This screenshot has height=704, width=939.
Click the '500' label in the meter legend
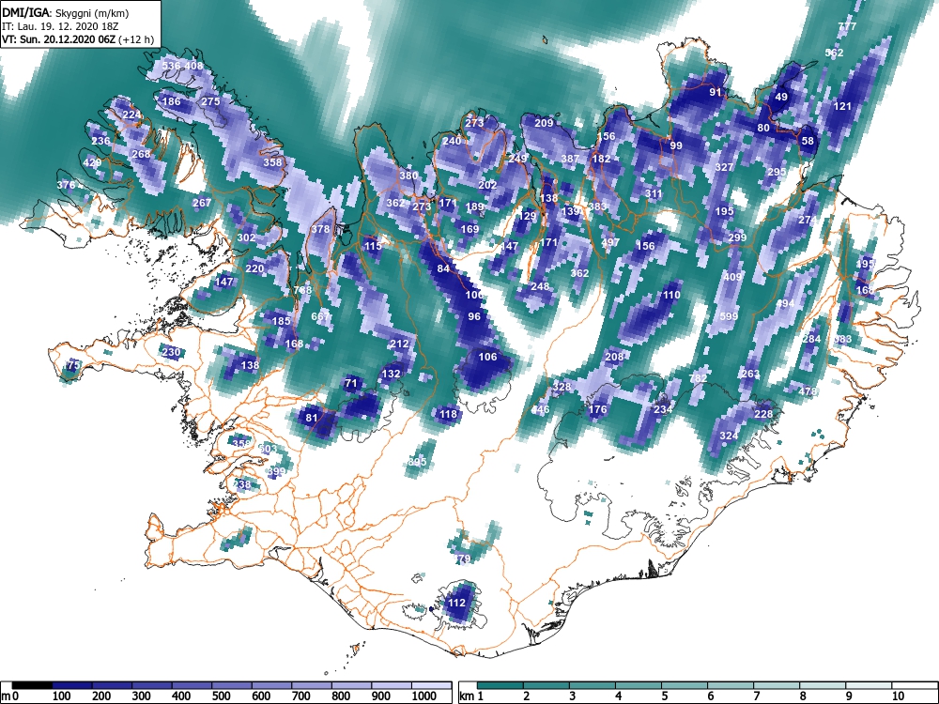tap(221, 696)
